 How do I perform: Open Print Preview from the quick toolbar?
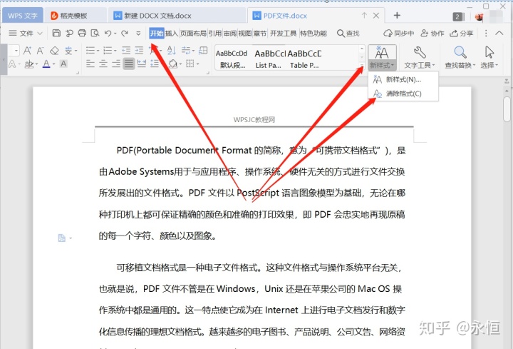click(x=95, y=33)
